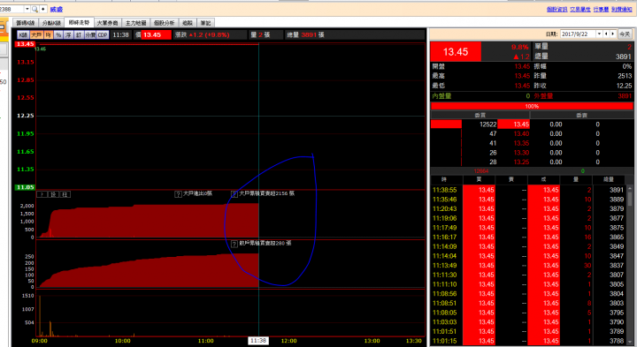
Task: Select the 11:20:43 tick row
Action: pyautogui.click(x=528, y=208)
